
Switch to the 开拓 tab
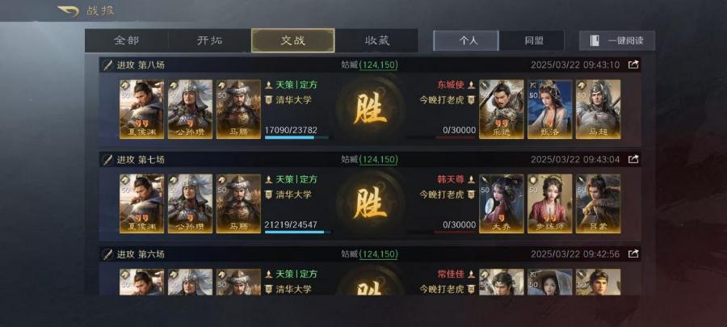(209, 40)
